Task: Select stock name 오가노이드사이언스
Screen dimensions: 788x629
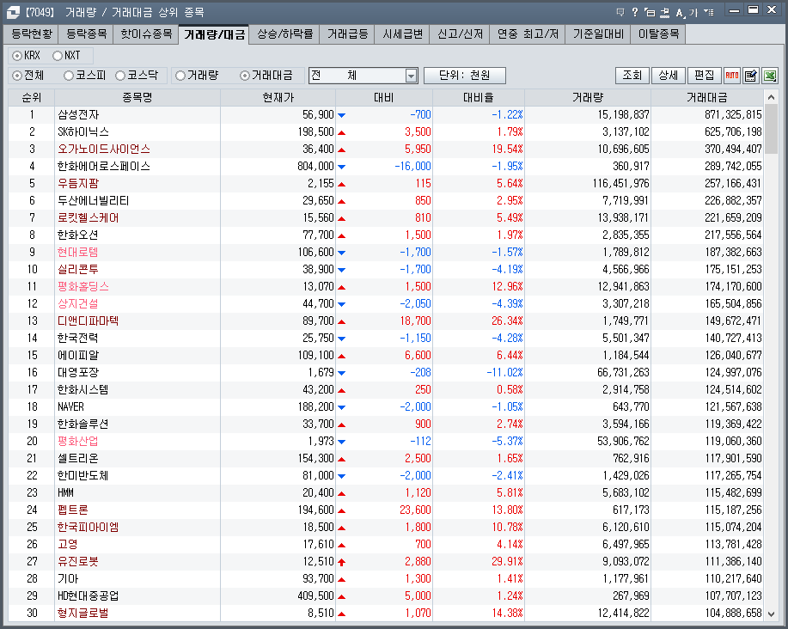Action: (x=103, y=150)
